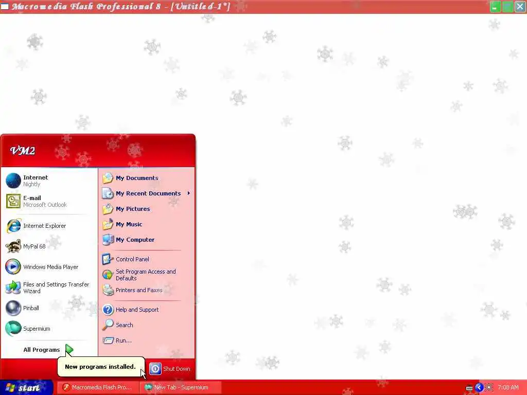
Task: Click the tray icon left of clock
Action: 489,388
